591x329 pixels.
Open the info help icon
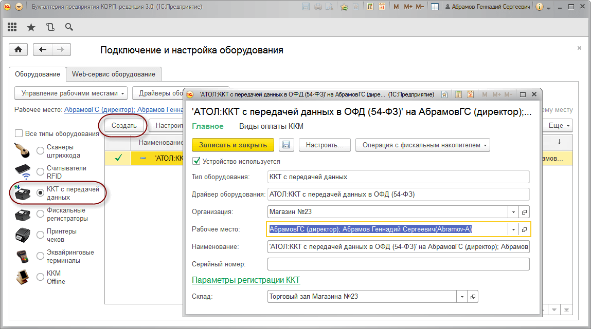[x=540, y=7]
